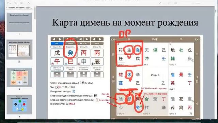Click the 天 character in top middle palace
This screenshot has width=218, height=123.
pos(147,50)
